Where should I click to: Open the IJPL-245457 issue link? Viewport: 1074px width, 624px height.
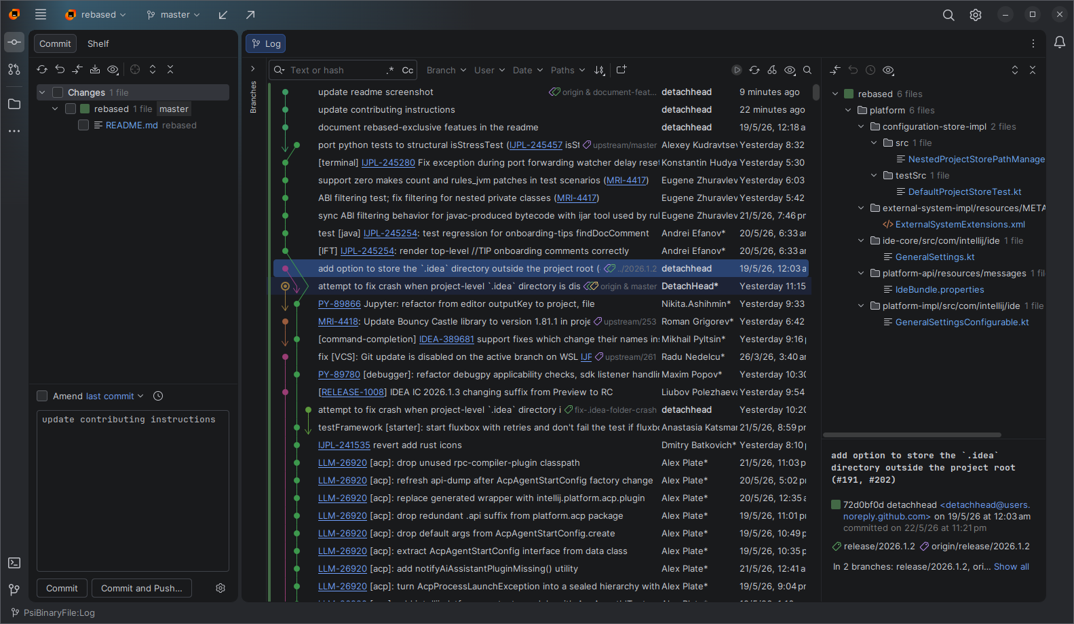pyautogui.click(x=536, y=145)
